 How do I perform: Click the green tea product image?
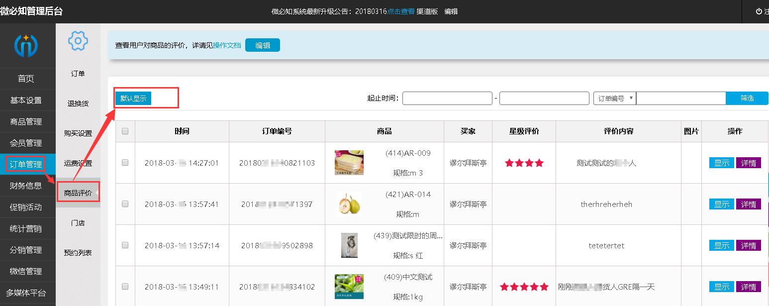pos(349,287)
